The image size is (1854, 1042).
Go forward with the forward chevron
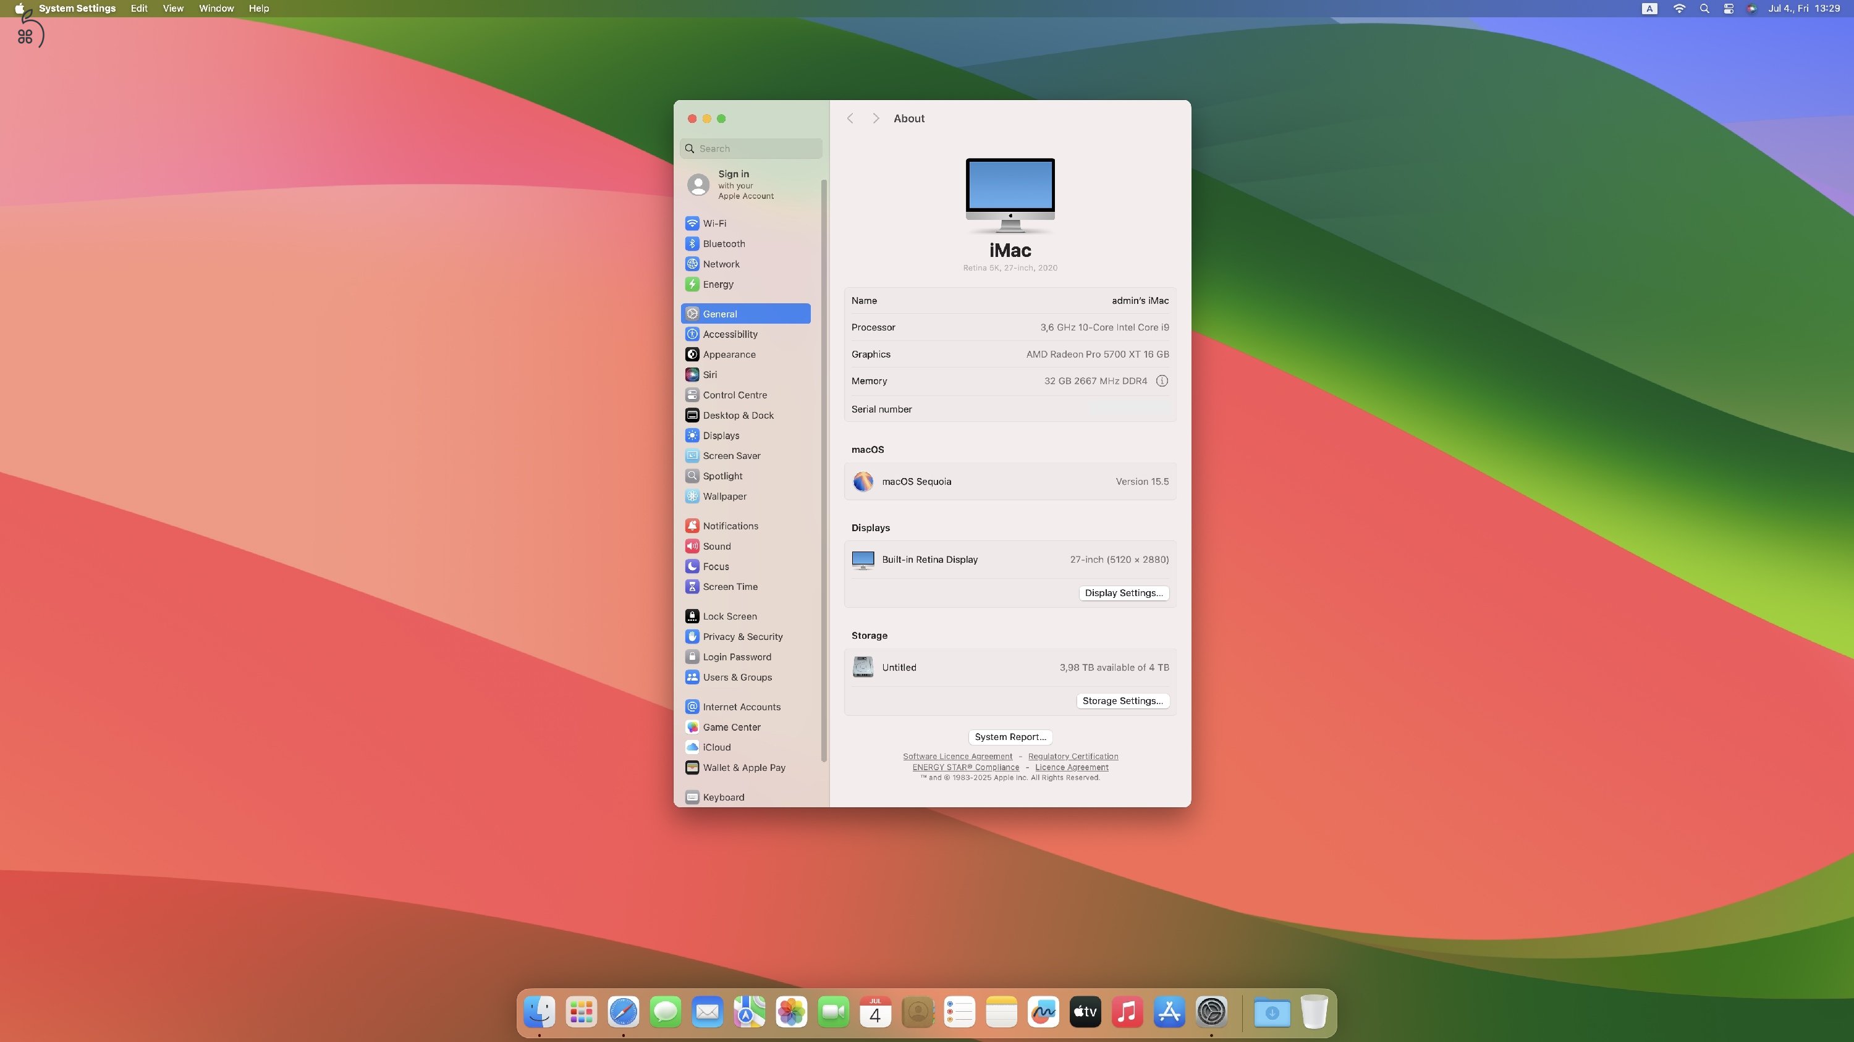(876, 119)
